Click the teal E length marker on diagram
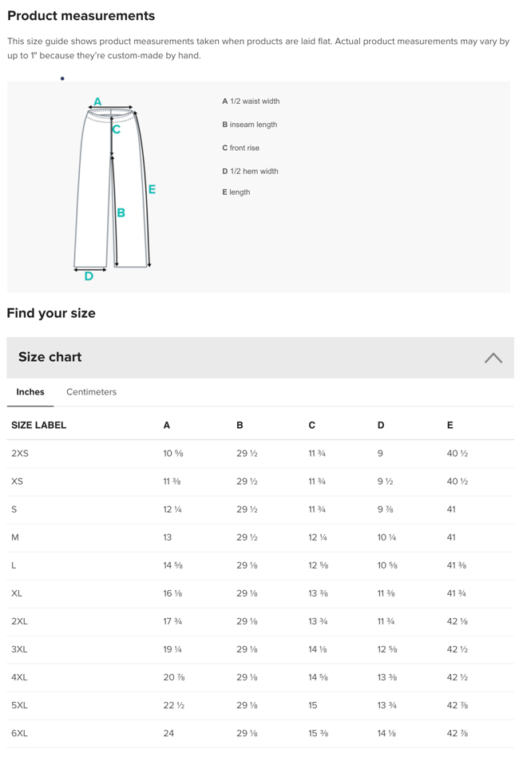 (152, 189)
